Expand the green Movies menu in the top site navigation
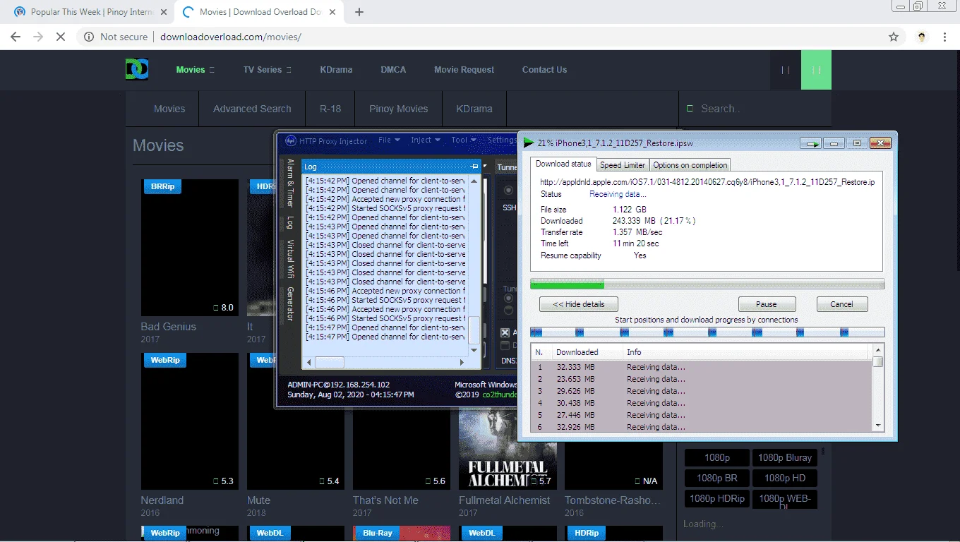960x542 pixels. tap(196, 70)
